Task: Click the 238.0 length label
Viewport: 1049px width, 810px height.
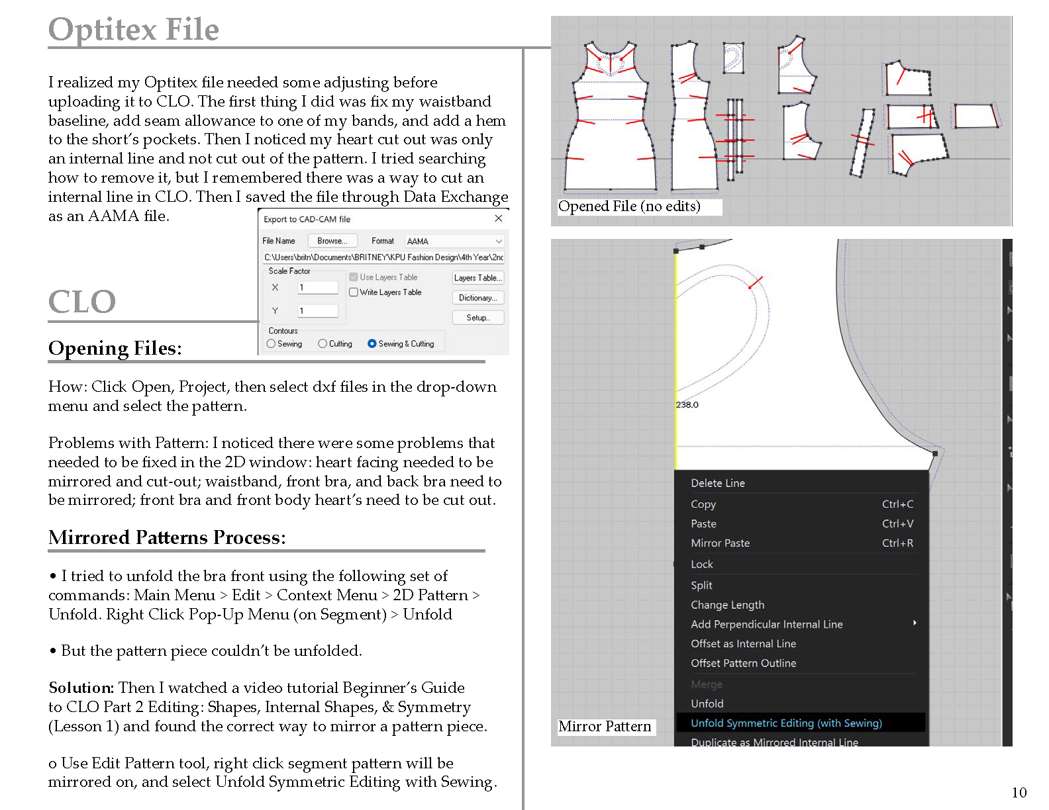Action: coord(687,404)
